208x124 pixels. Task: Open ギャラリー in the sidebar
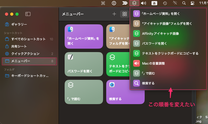tap(19, 24)
